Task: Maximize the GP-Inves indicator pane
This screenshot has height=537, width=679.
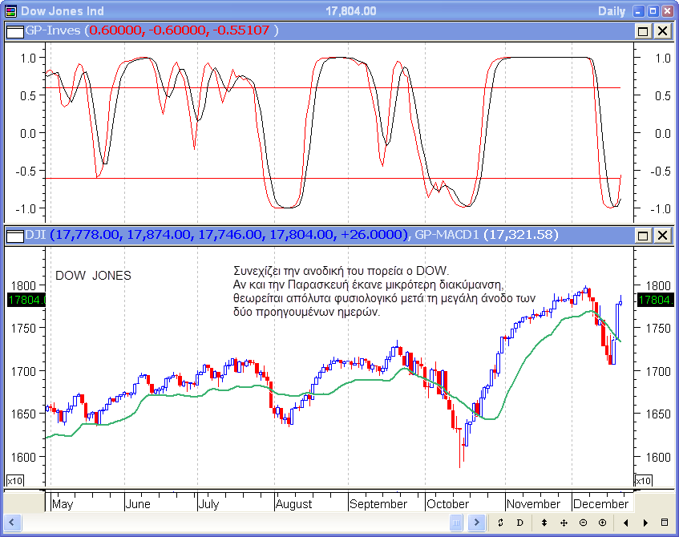Action: [x=643, y=30]
